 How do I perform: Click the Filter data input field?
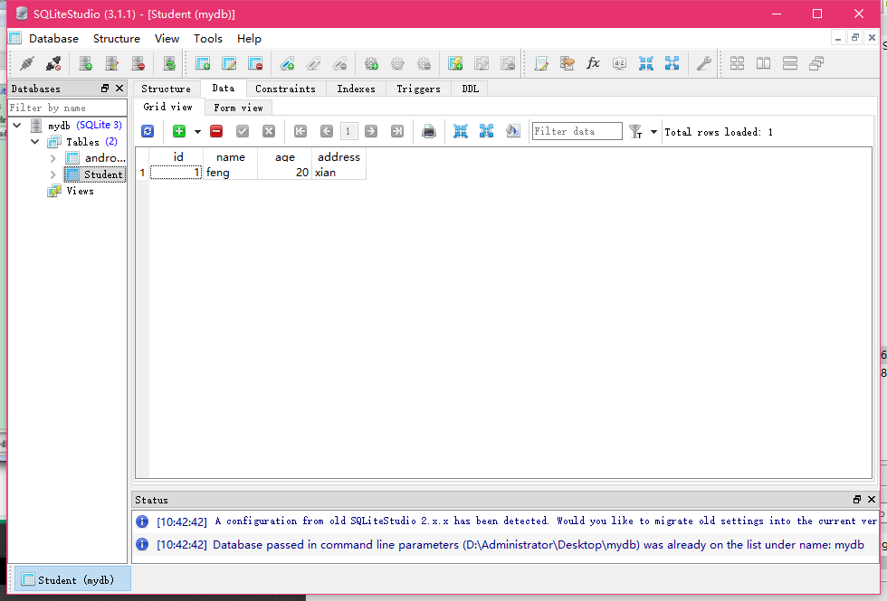tap(577, 131)
